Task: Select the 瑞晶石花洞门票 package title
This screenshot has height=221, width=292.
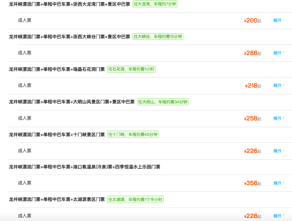Action: coord(57,69)
